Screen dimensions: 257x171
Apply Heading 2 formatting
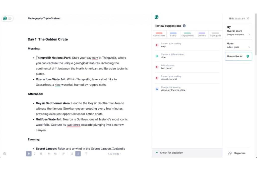point(55,154)
